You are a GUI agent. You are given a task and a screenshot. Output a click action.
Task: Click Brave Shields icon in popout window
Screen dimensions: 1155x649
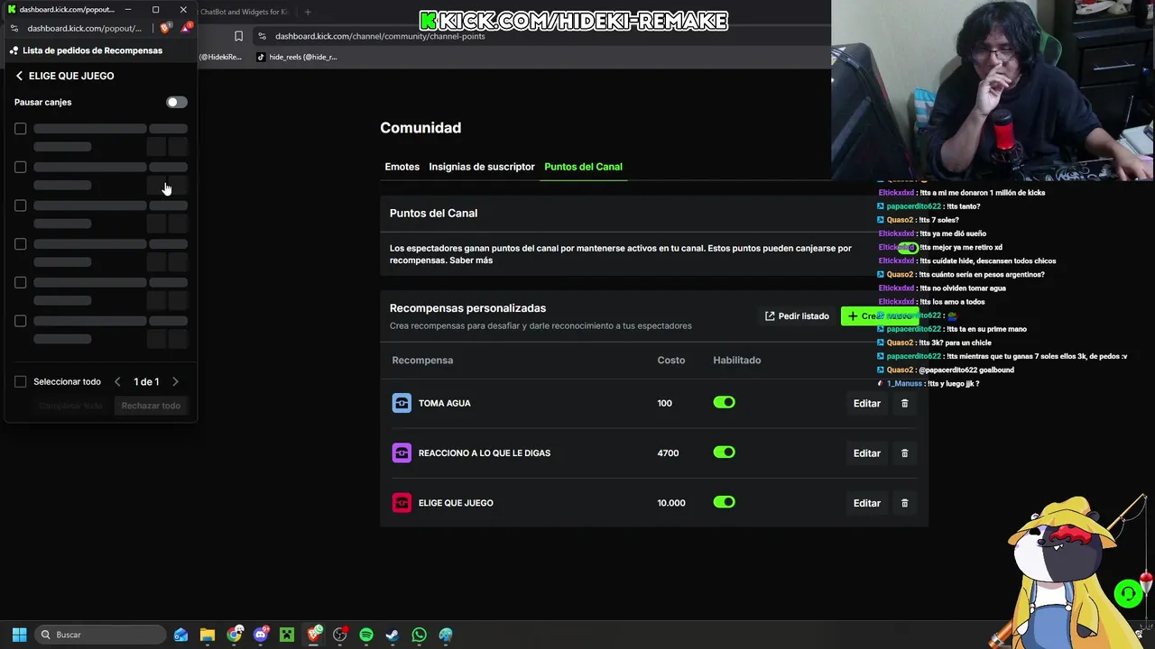coord(165,28)
